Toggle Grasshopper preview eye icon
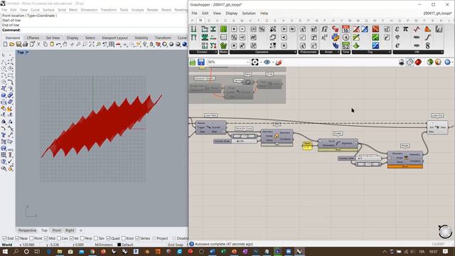 267,62
